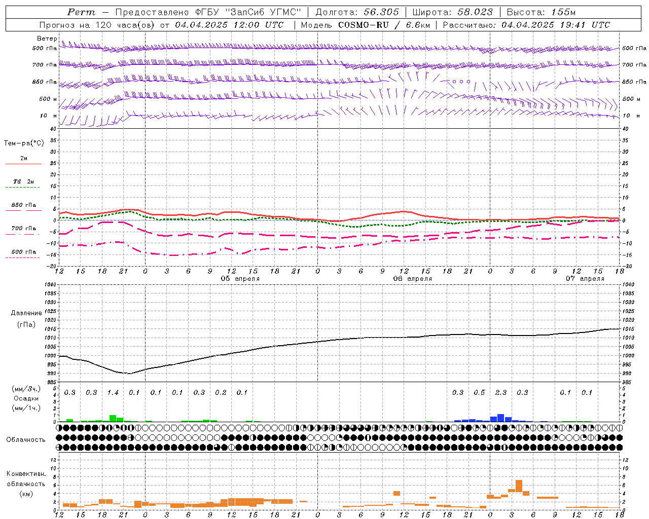Click the "2м" temperature legend line sample

point(23,164)
